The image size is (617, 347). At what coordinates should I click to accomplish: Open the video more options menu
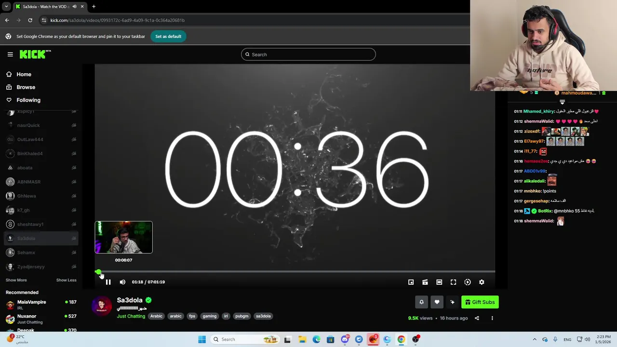(492, 318)
